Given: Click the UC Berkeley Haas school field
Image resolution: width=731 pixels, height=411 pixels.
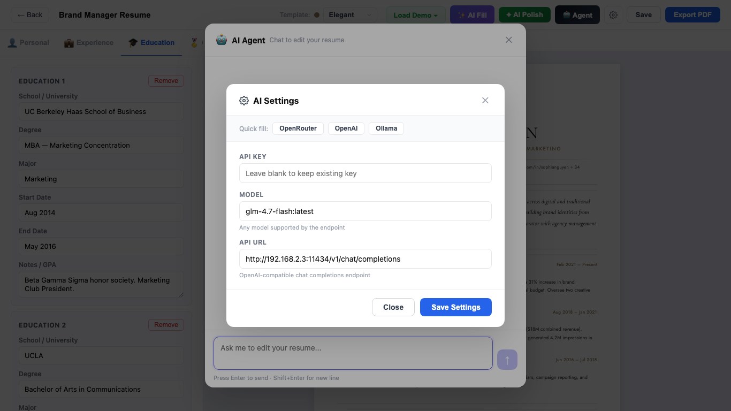Looking at the screenshot, I should click(101, 112).
